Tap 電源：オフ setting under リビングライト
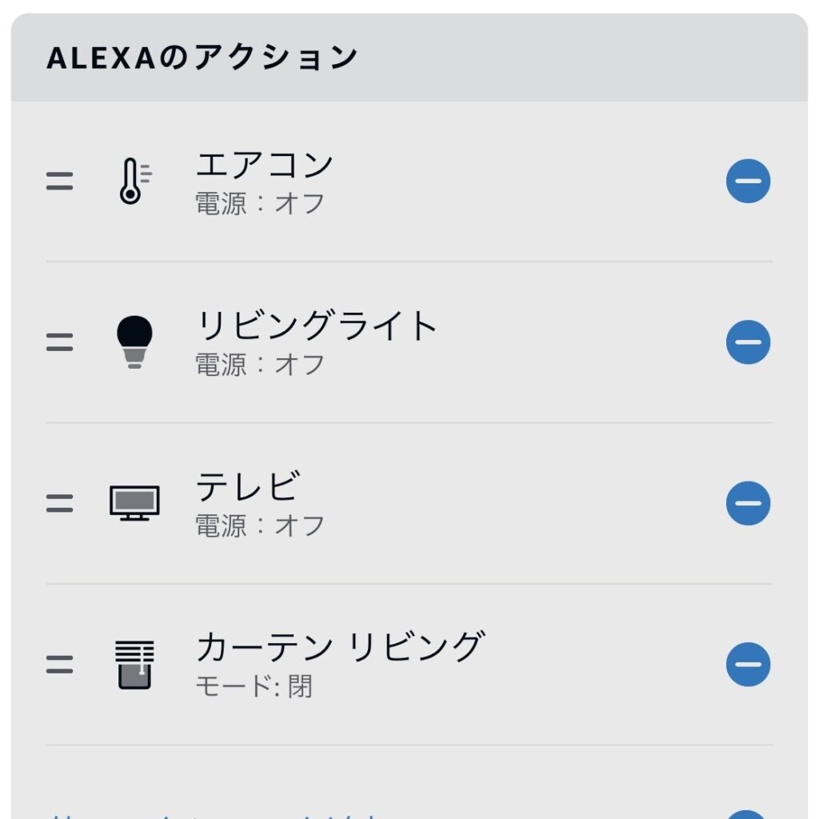Image resolution: width=819 pixels, height=819 pixels. pyautogui.click(x=260, y=365)
